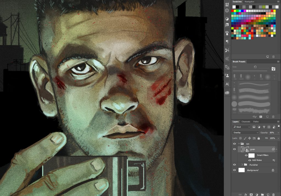Open the Paragraph panel icon
The image size is (281, 196).
pyautogui.click(x=227, y=42)
